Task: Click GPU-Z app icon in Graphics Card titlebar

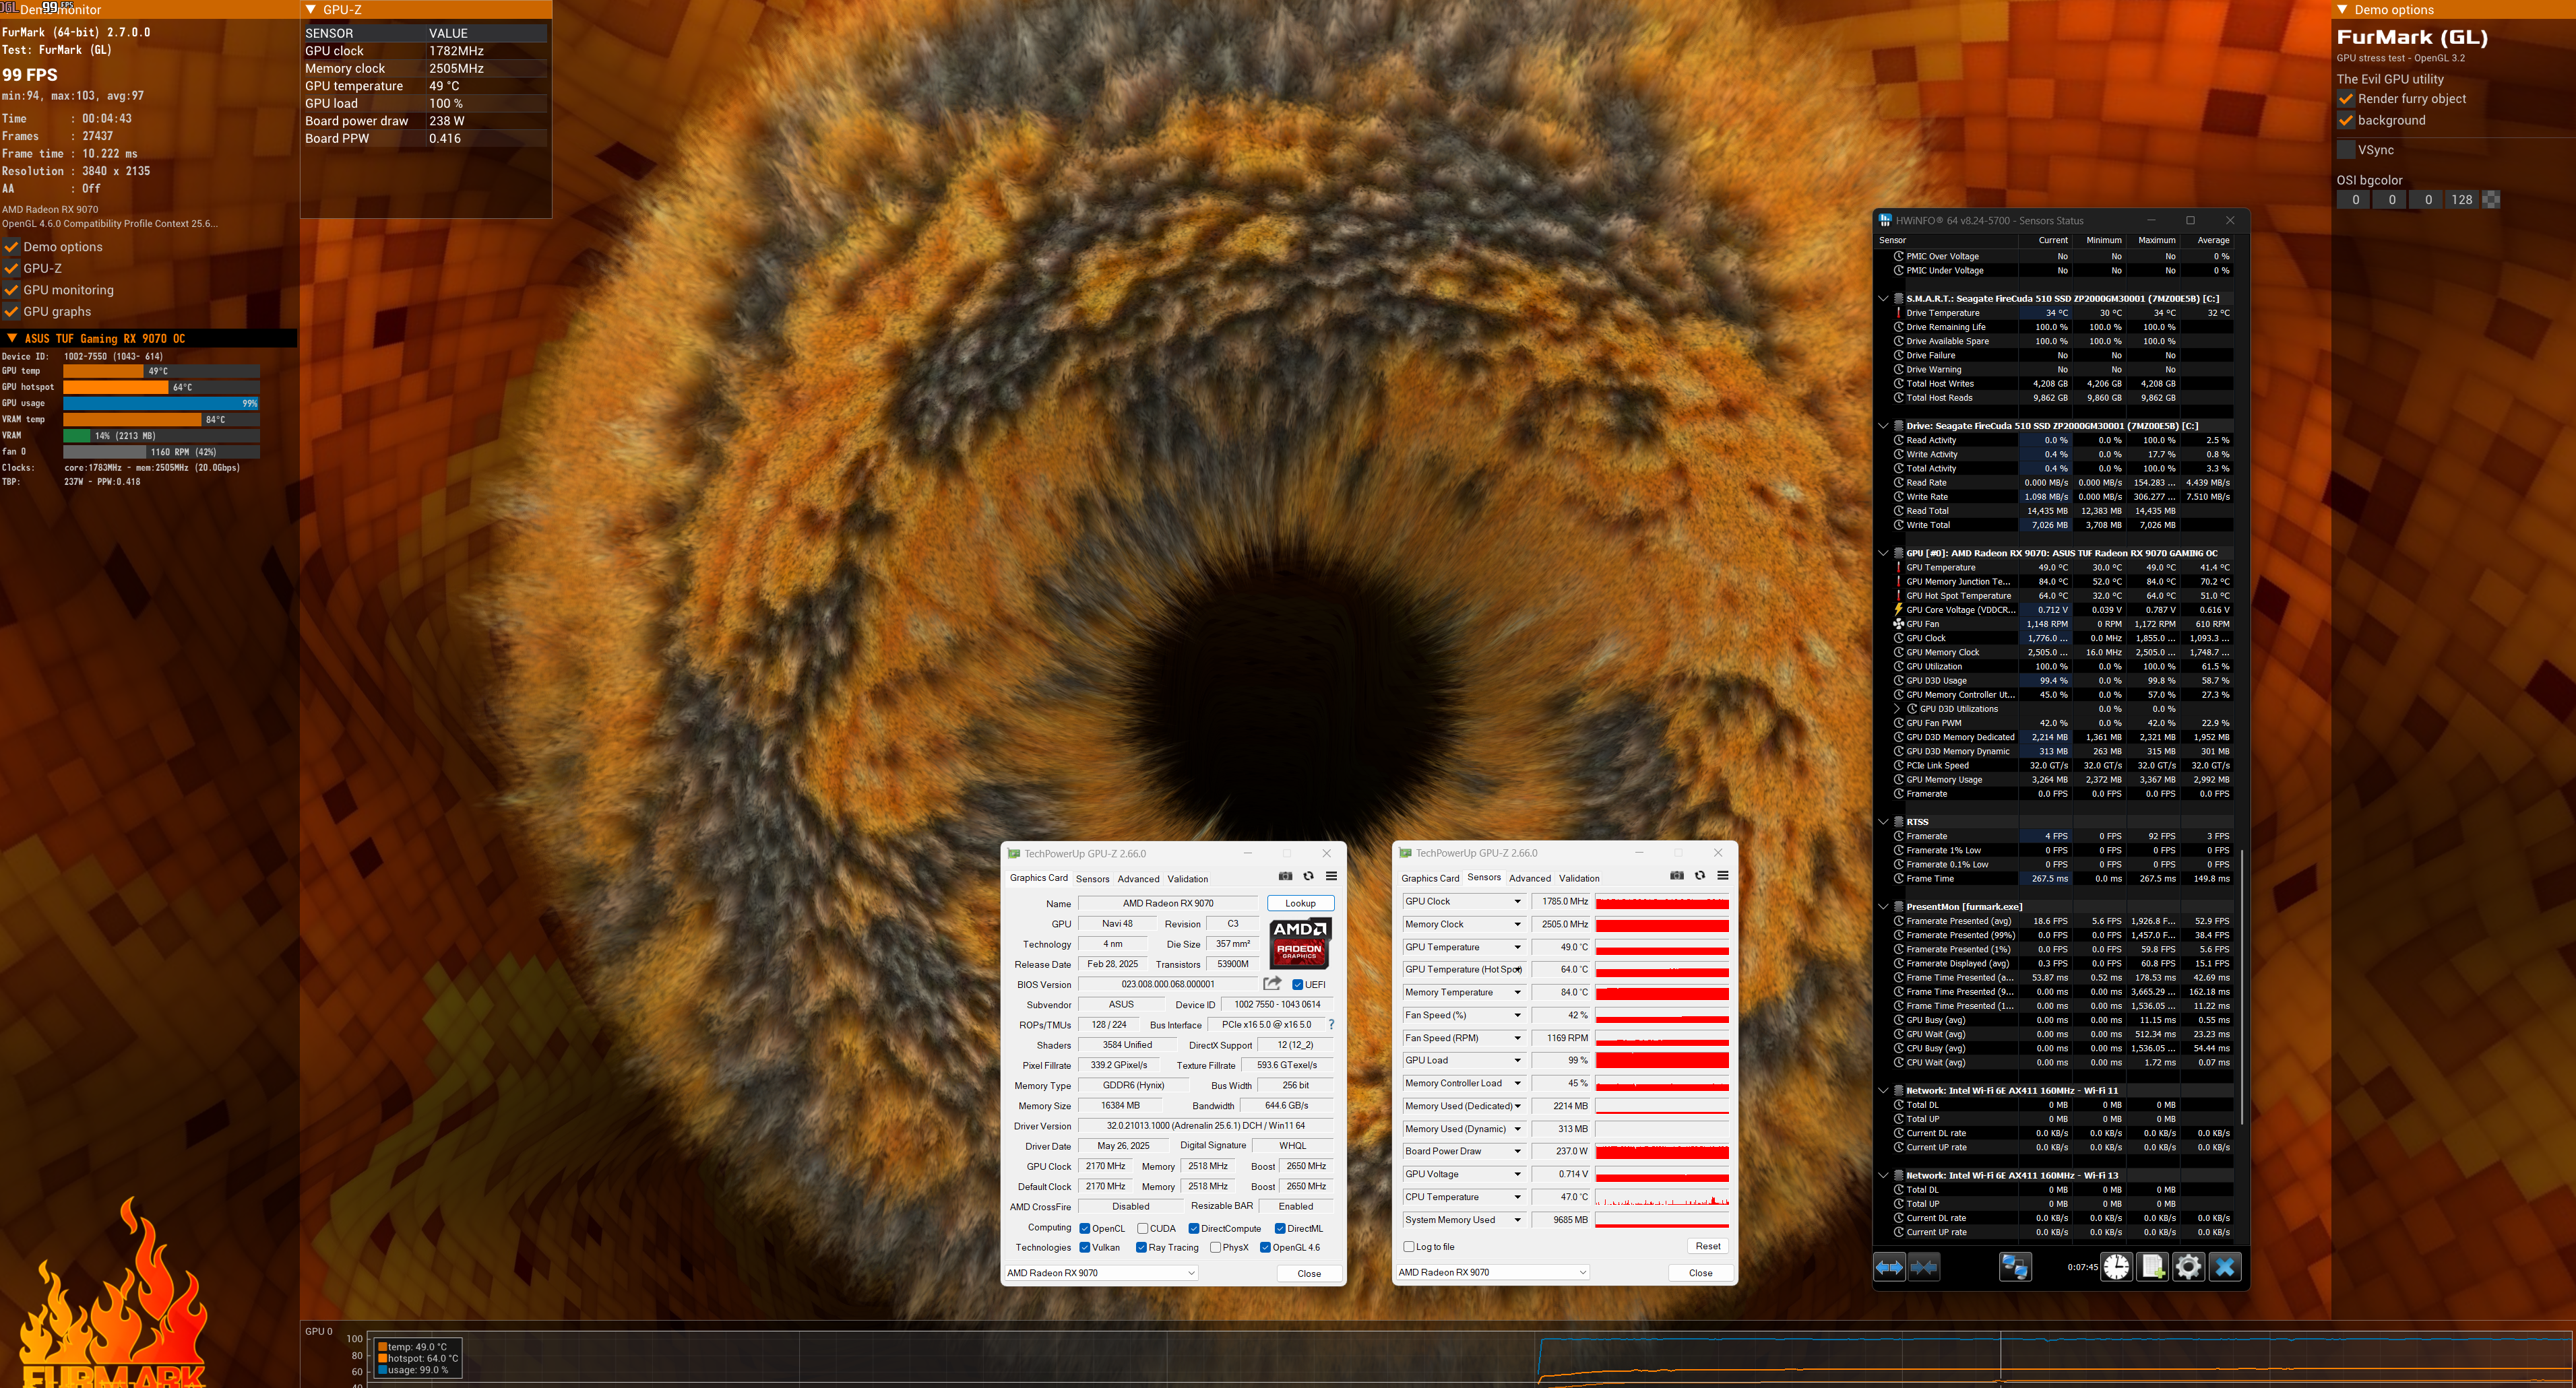Action: (1014, 853)
